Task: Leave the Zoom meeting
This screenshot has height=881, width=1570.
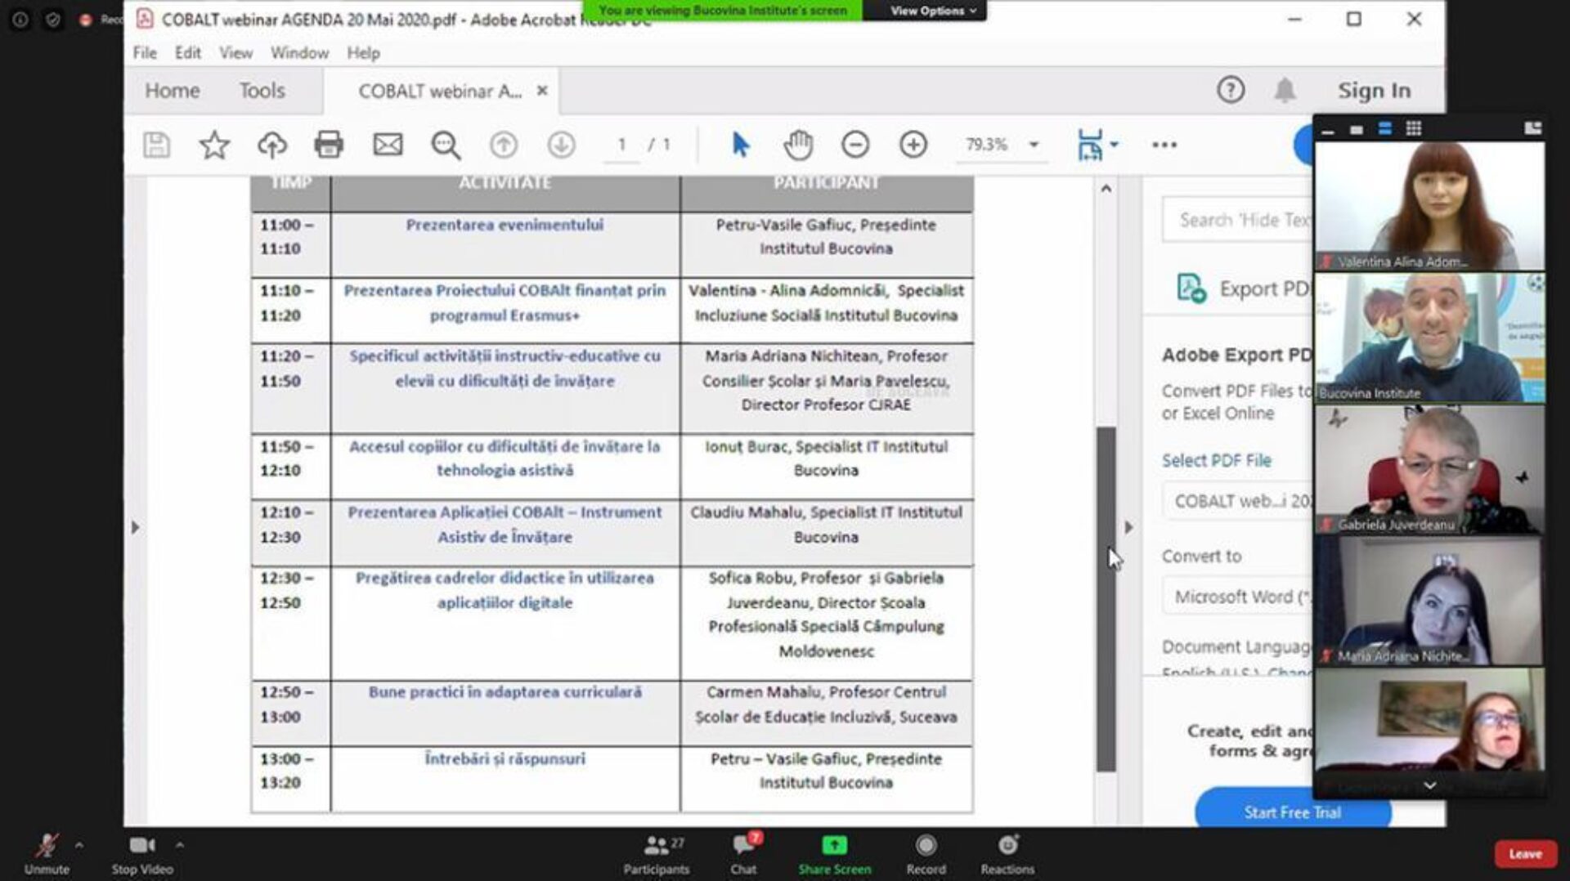Action: coord(1525,853)
